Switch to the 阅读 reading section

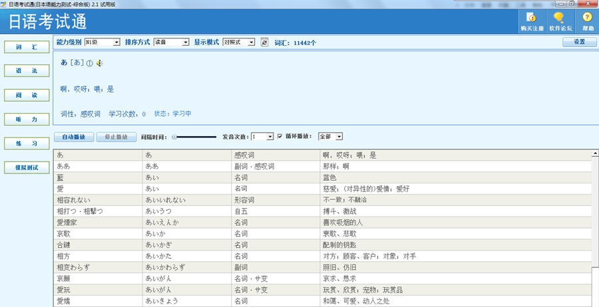(x=27, y=95)
